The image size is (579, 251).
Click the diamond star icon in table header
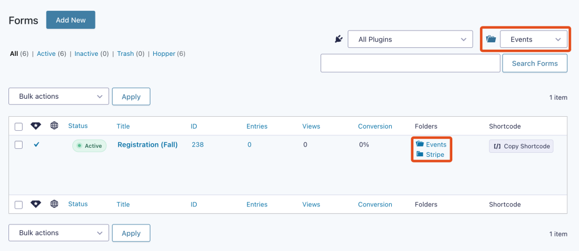coord(36,126)
